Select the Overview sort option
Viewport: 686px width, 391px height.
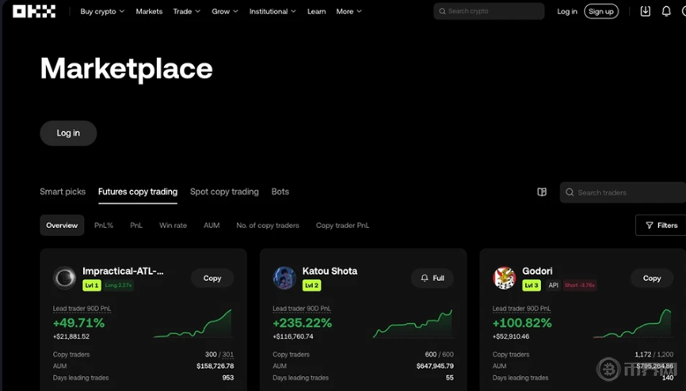(x=62, y=226)
